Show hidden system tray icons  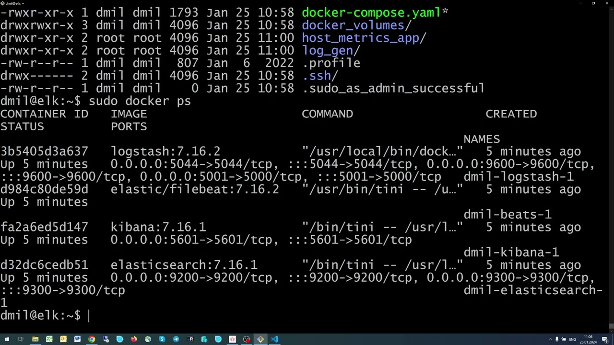point(550,339)
